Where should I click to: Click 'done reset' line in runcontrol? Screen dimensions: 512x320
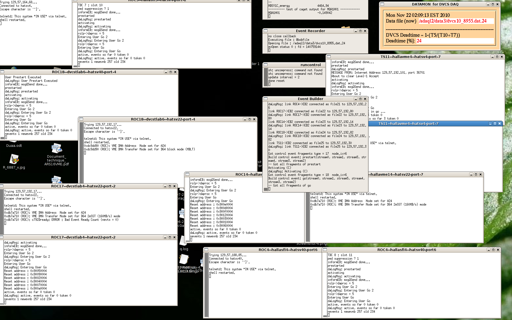click(276, 81)
